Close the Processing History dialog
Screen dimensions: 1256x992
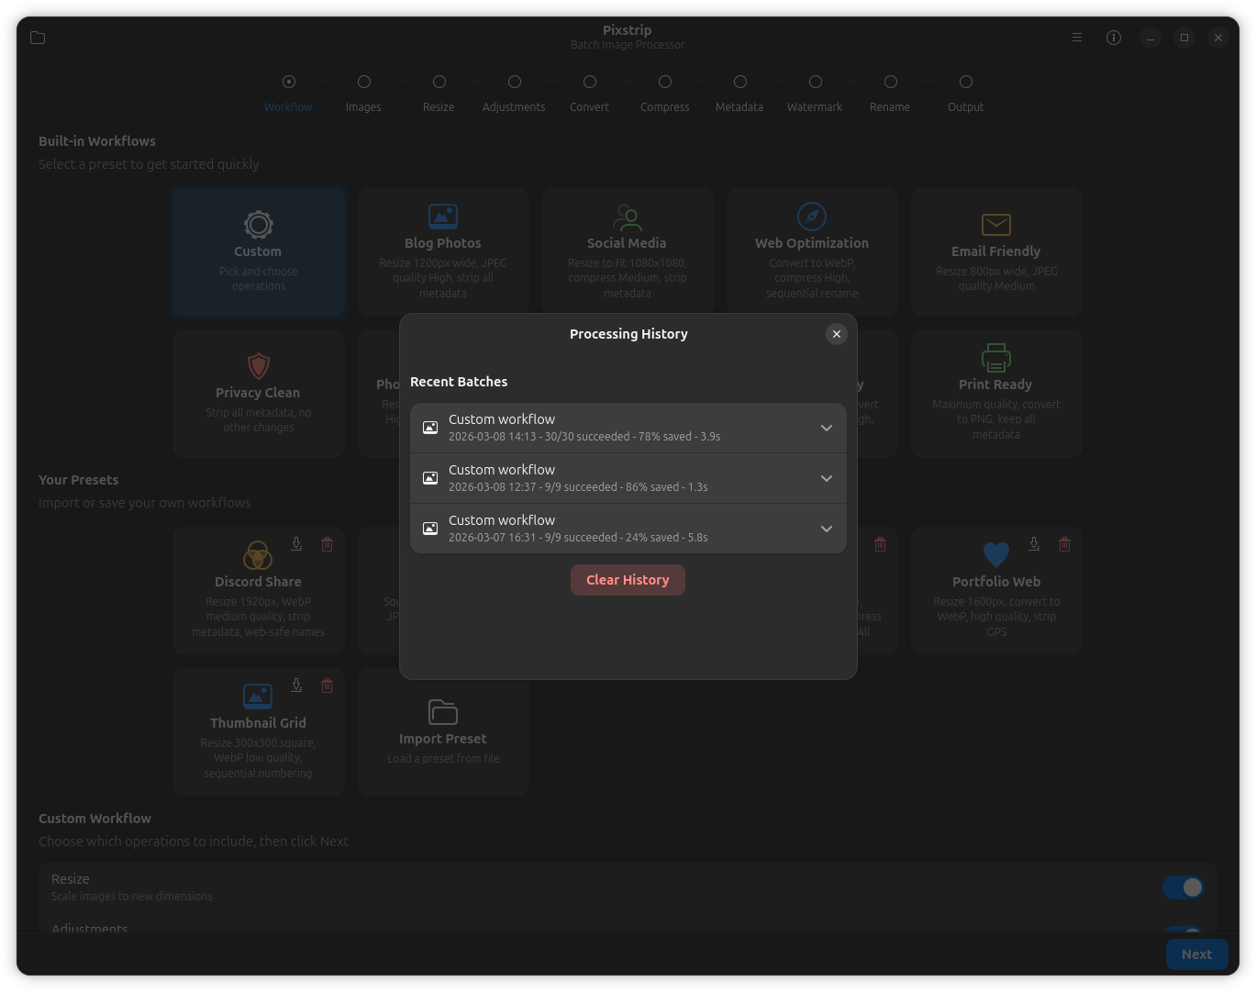tap(836, 334)
